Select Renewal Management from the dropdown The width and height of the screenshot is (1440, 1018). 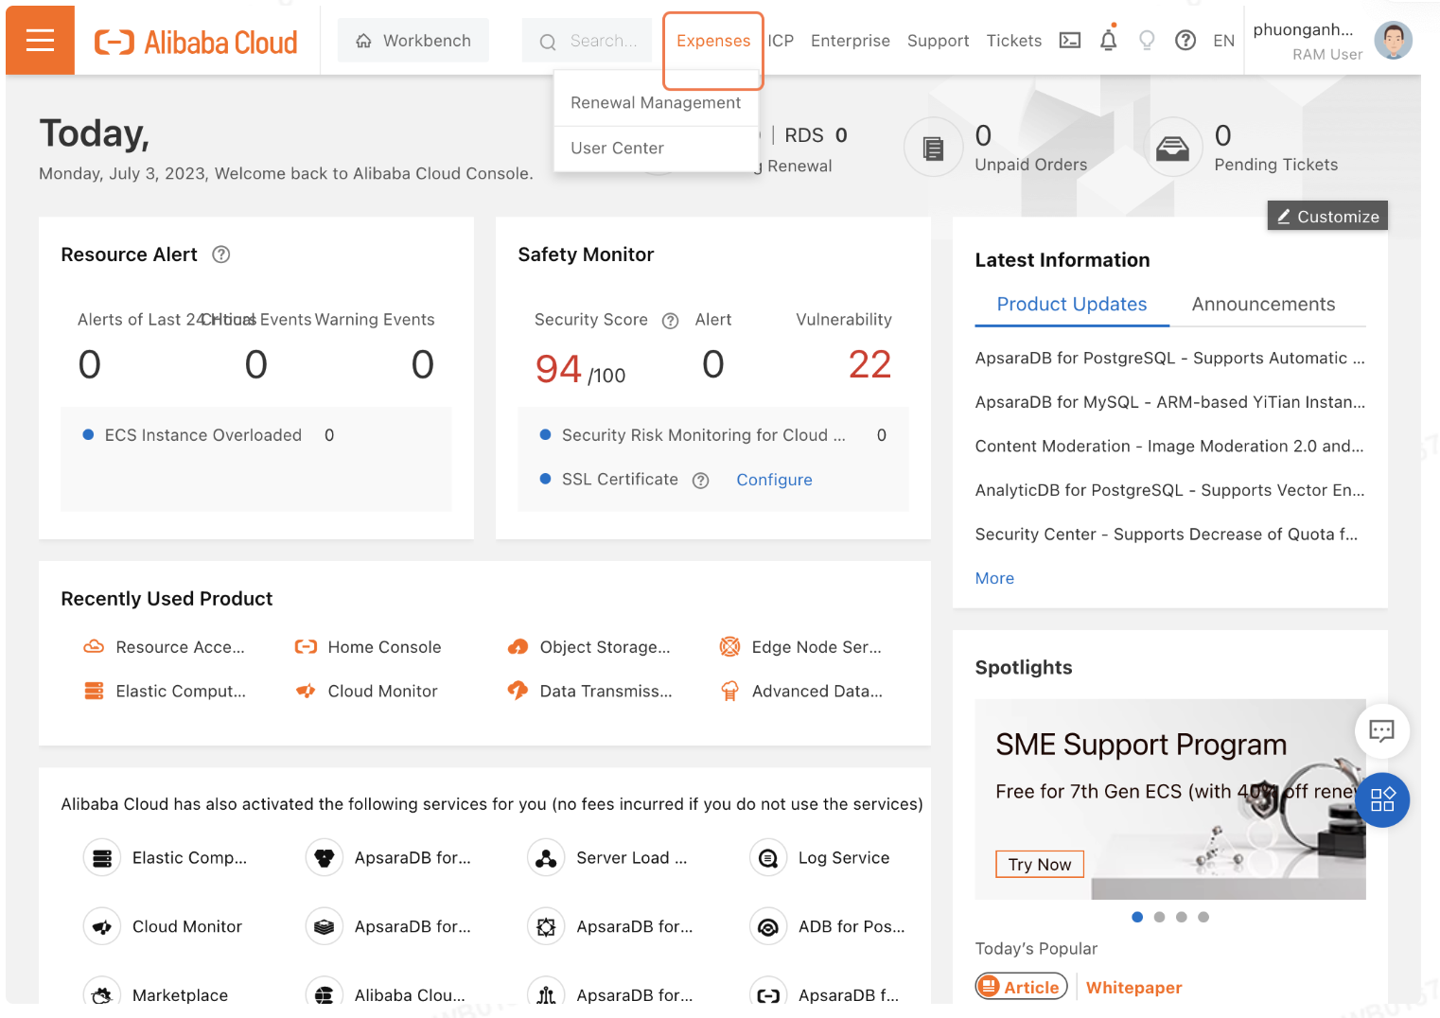656,103
